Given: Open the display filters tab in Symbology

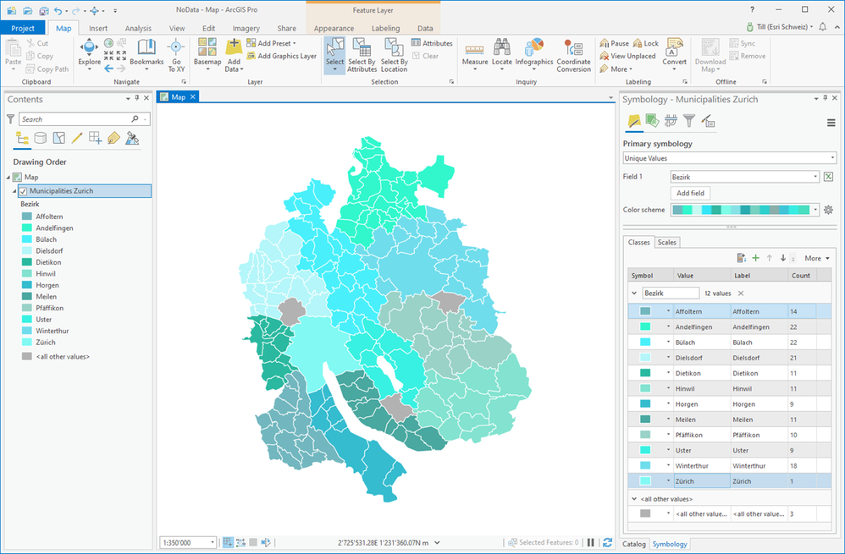Looking at the screenshot, I should pyautogui.click(x=689, y=121).
